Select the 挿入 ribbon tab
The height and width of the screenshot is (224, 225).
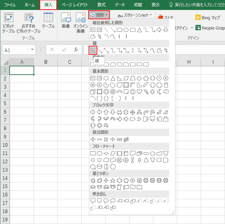[48, 5]
